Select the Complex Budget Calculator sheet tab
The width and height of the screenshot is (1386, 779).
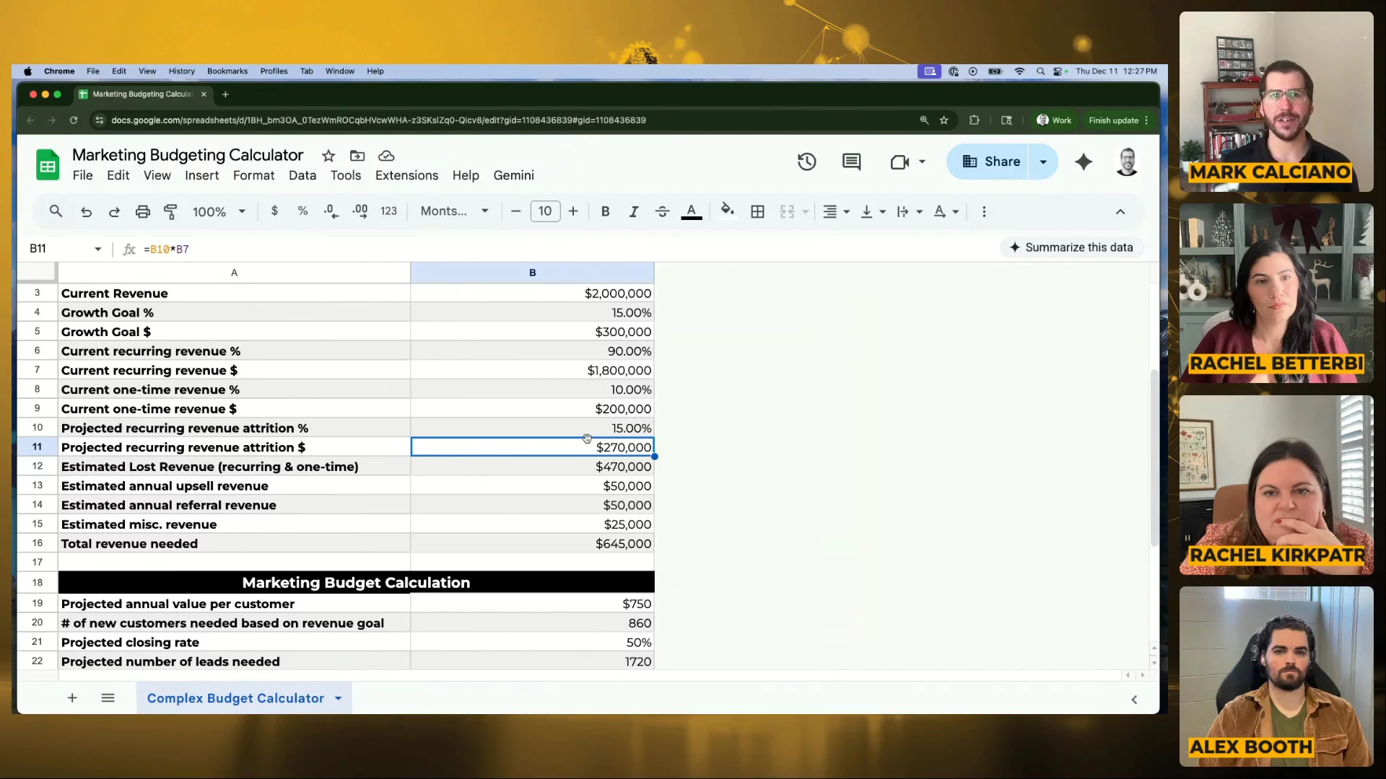click(235, 698)
